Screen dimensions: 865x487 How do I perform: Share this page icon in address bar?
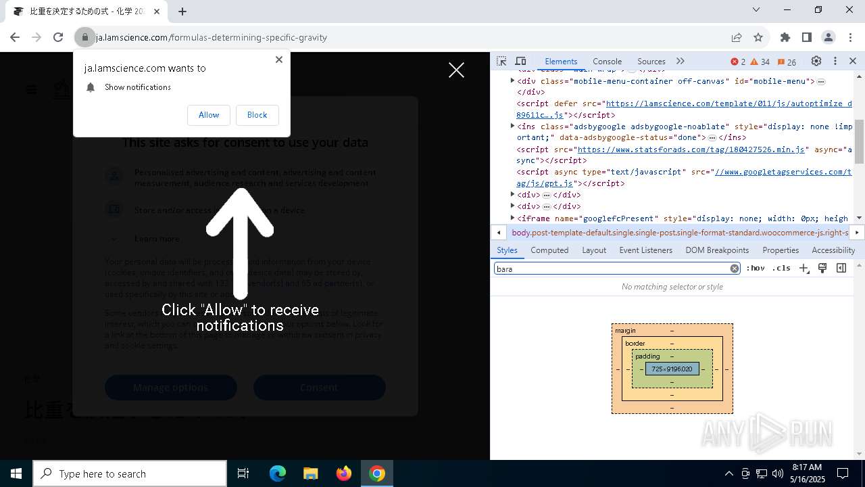(x=737, y=37)
